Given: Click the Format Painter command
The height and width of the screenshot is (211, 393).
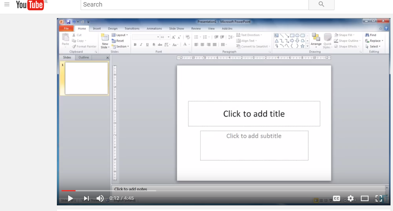Looking at the screenshot, I should pyautogui.click(x=84, y=47).
